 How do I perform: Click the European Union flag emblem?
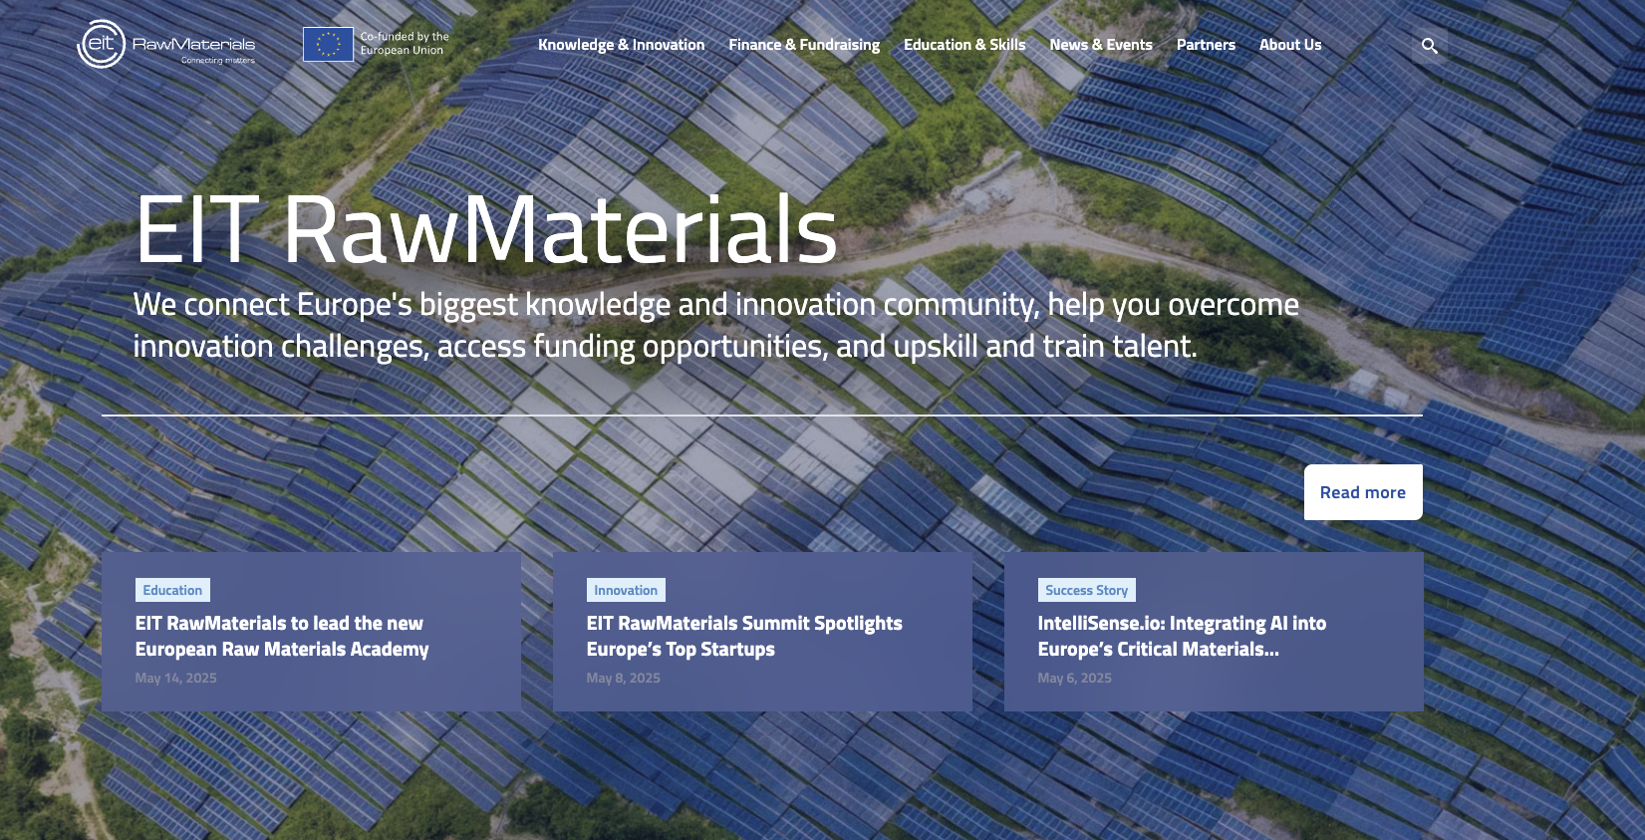tap(328, 44)
